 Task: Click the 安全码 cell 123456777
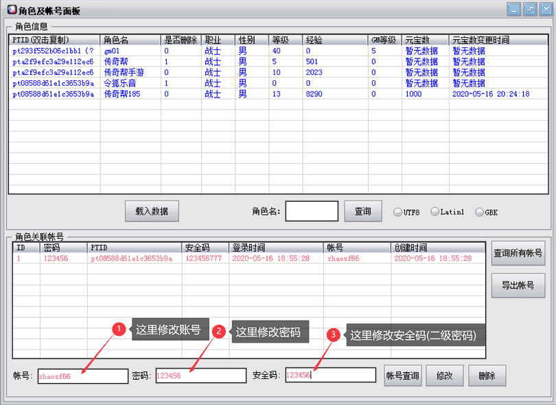pyautogui.click(x=204, y=258)
